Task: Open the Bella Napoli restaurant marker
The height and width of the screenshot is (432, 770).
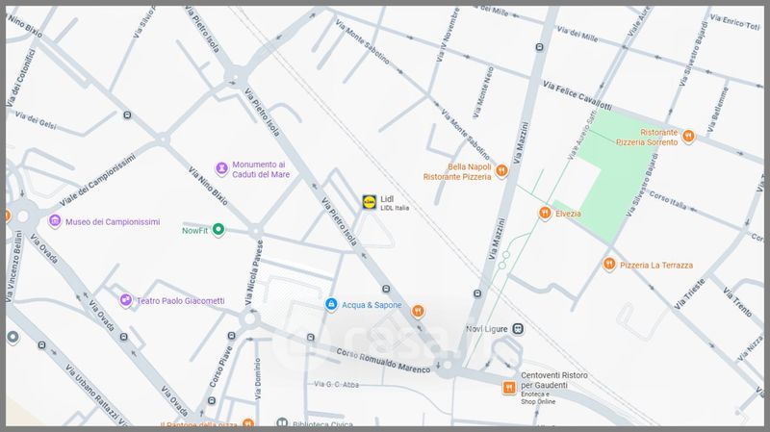Action: [501, 171]
